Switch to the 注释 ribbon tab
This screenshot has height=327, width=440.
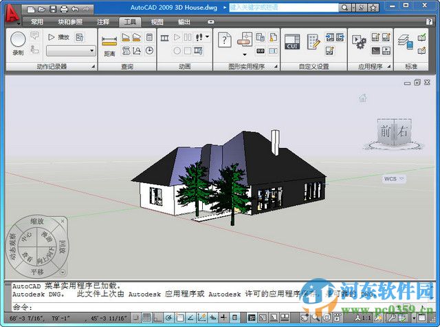click(x=102, y=22)
